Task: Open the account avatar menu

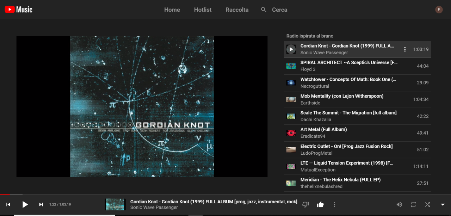Action: click(439, 10)
